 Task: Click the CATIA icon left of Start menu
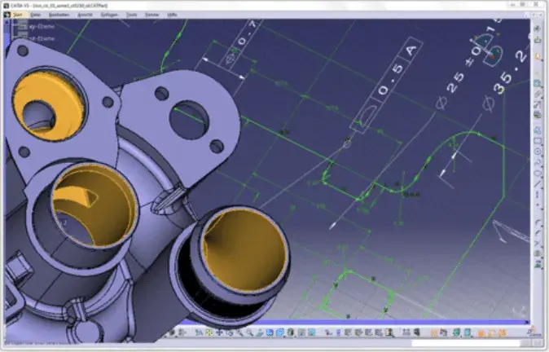[x=7, y=15]
